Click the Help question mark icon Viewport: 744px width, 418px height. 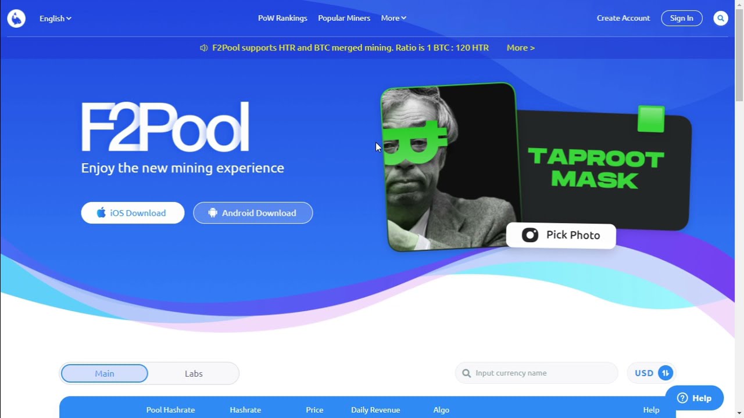[x=682, y=398]
